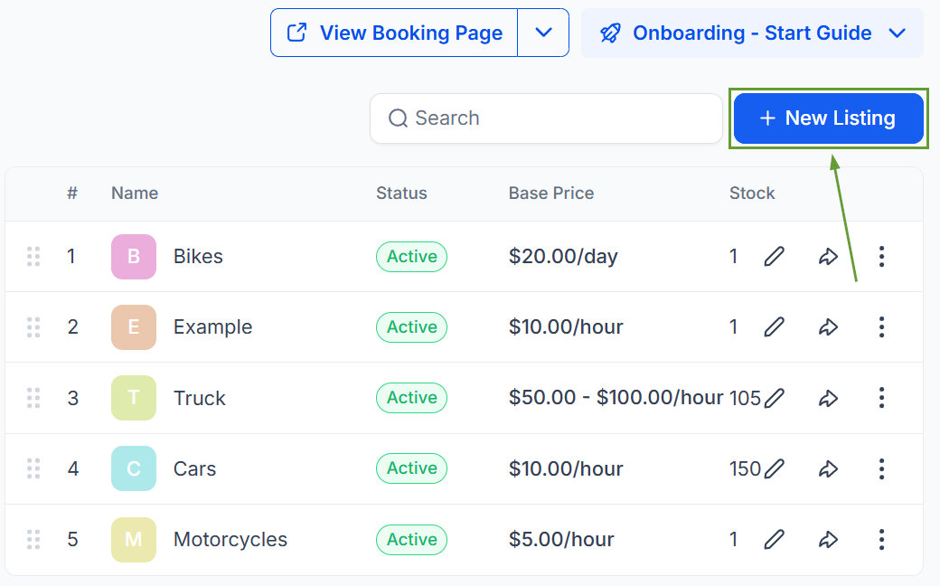Image resolution: width=940 pixels, height=586 pixels.
Task: Share the Motorcycles listing
Action: click(828, 540)
